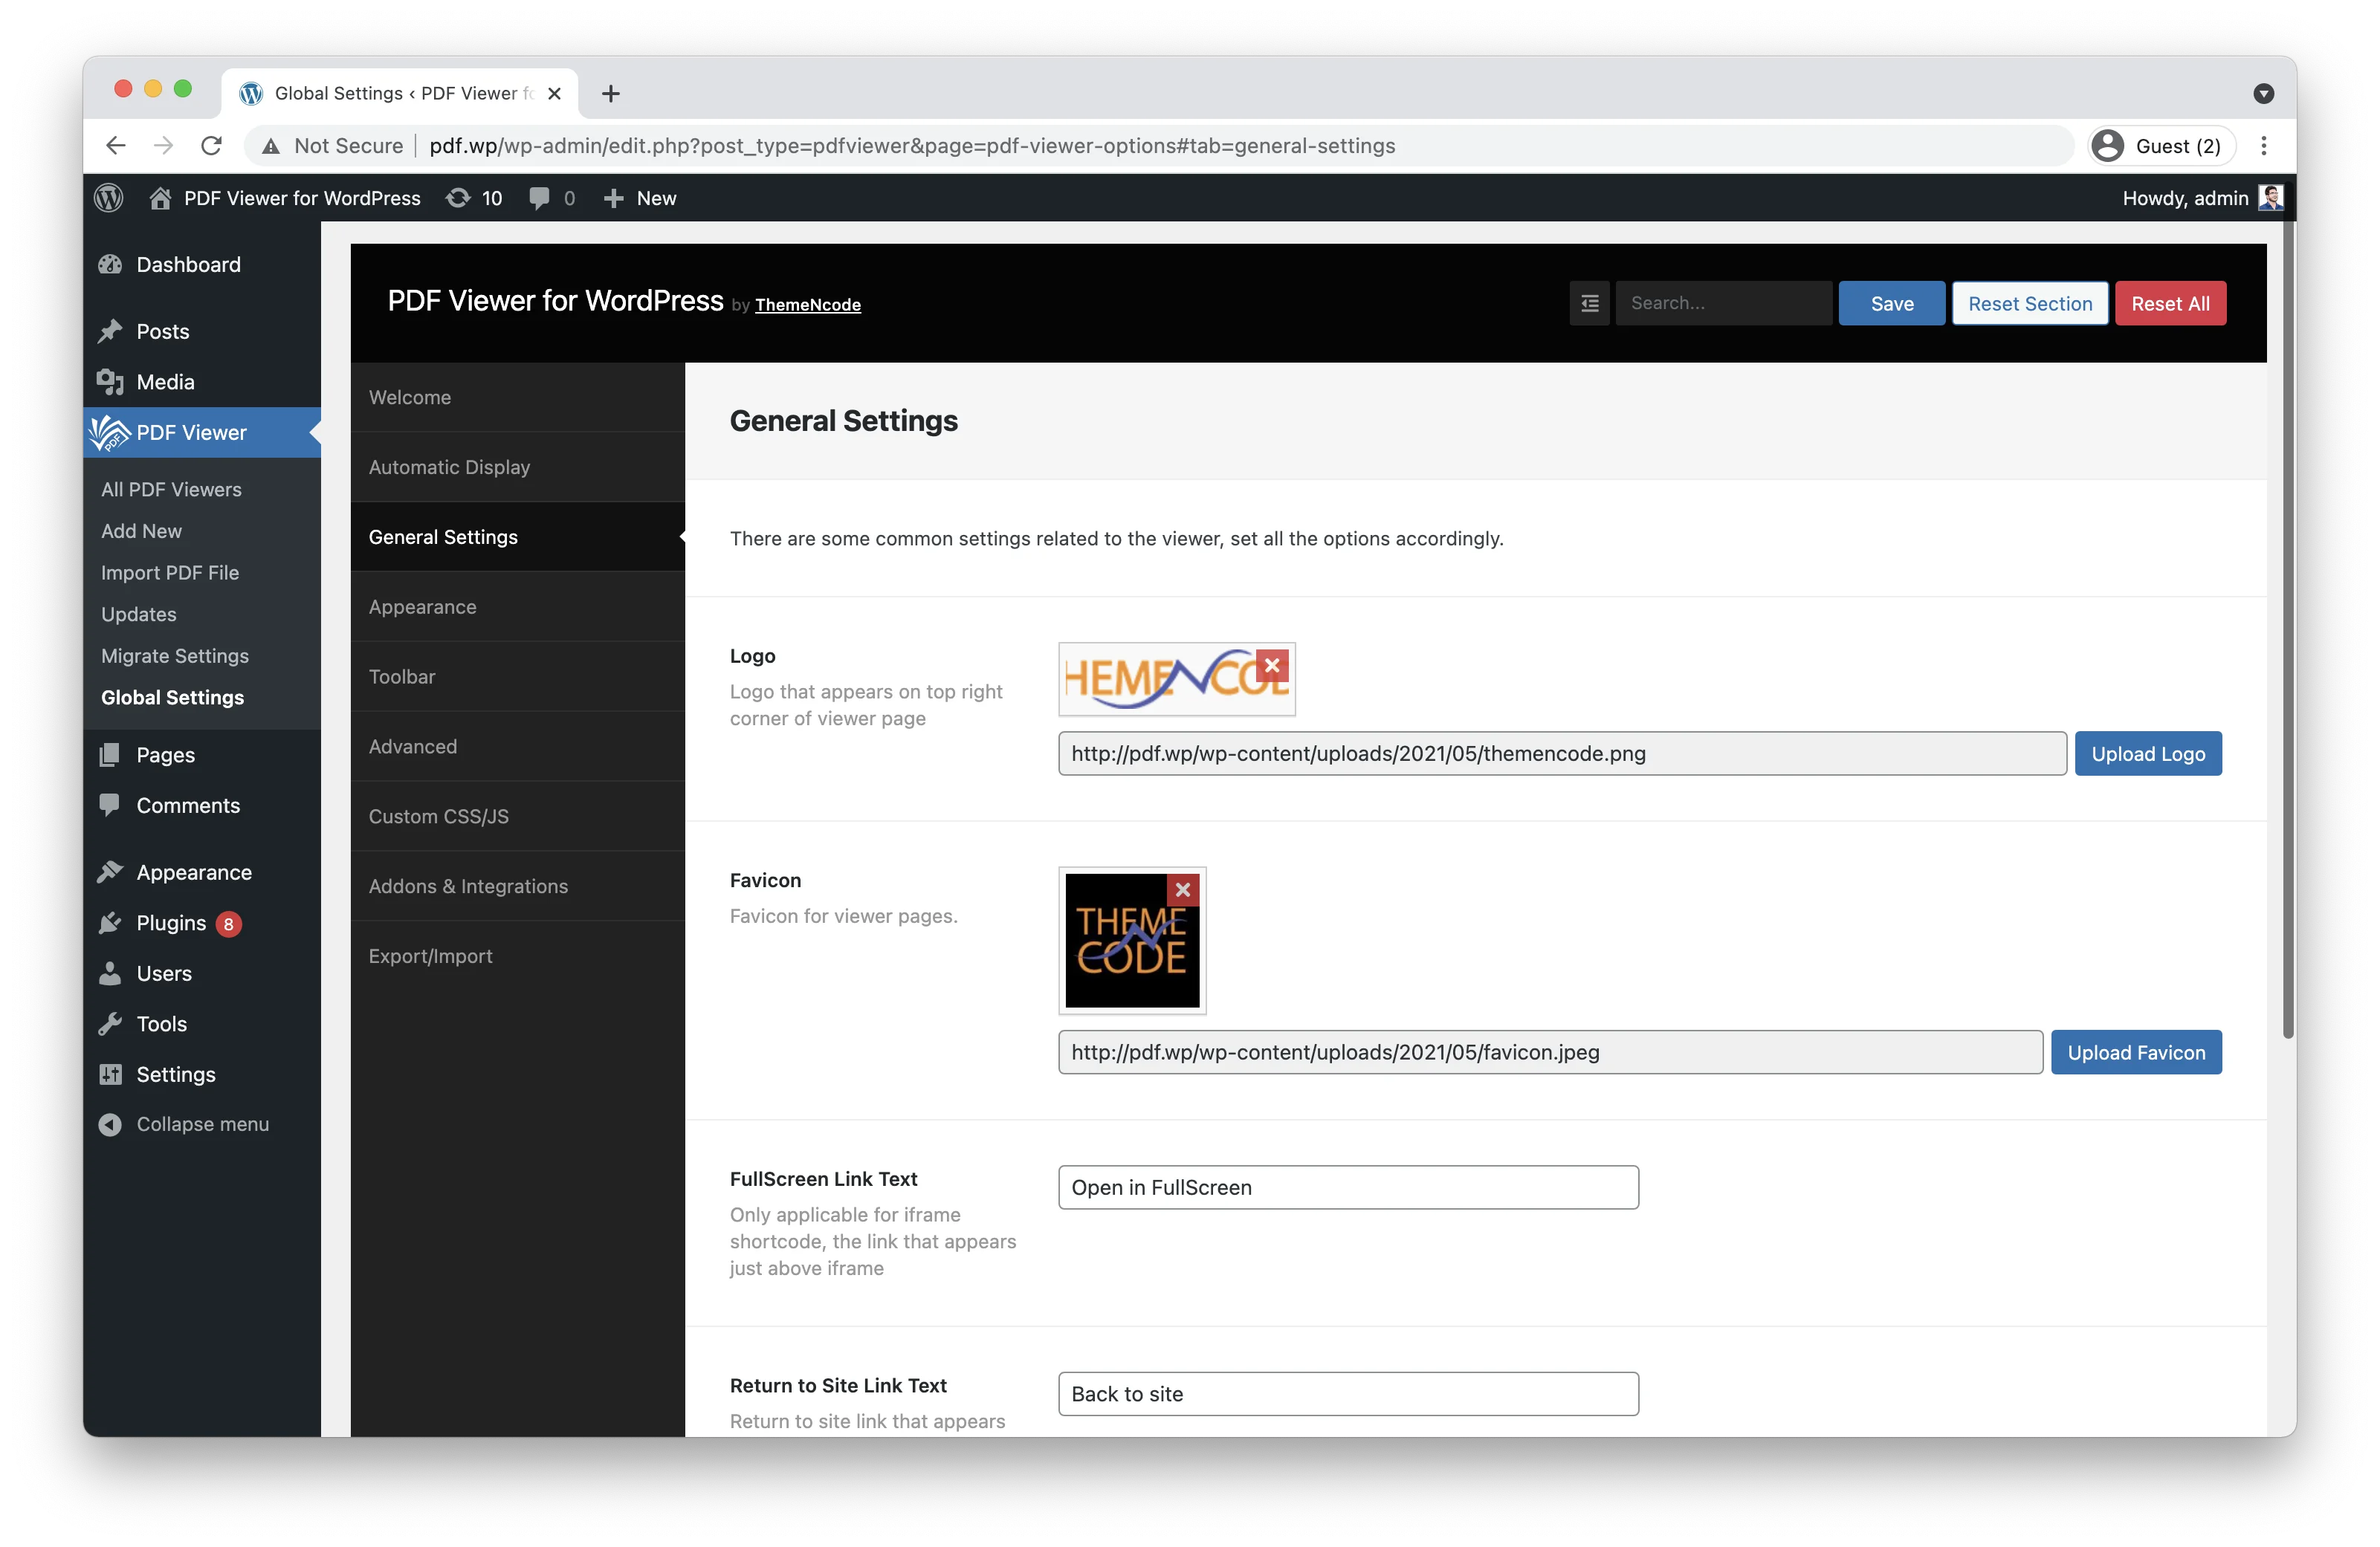Open the Media library icon in sidebar
Viewport: 2380px width, 1547px height.
(x=110, y=380)
